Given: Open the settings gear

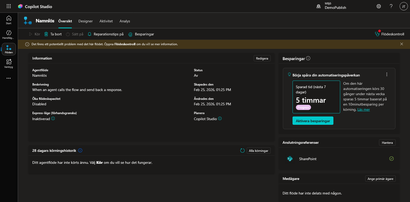Looking at the screenshot, I should pos(379,6).
